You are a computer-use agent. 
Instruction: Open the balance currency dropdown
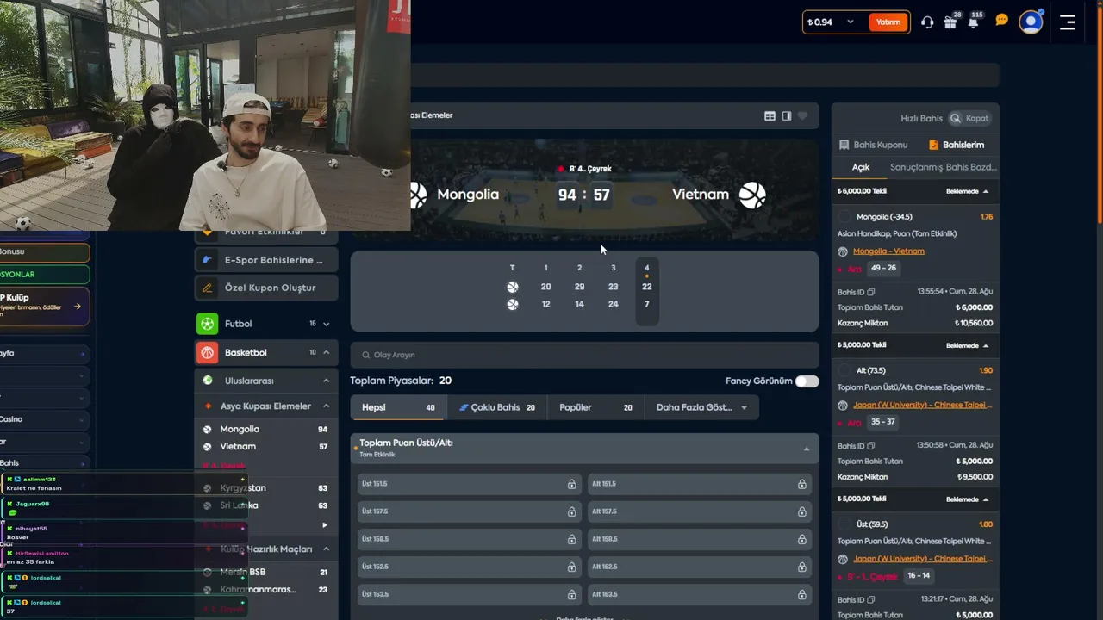(x=851, y=22)
